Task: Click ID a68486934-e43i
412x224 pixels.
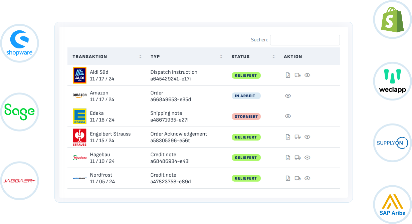Action: pos(170,161)
